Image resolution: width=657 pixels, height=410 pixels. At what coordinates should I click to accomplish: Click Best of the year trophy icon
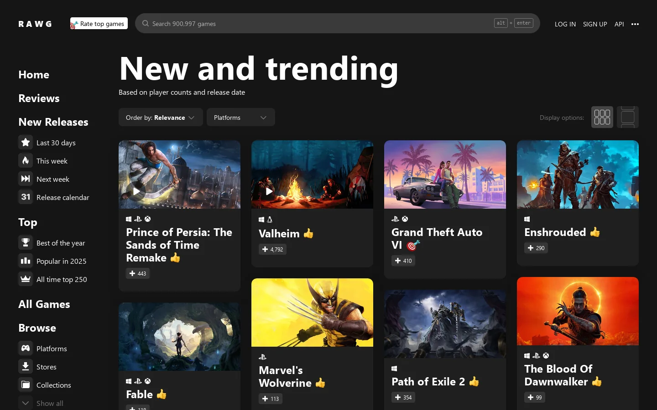tap(26, 242)
